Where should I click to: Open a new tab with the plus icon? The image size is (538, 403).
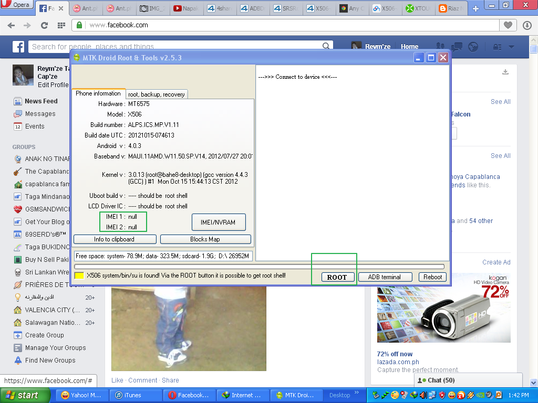coord(476,8)
